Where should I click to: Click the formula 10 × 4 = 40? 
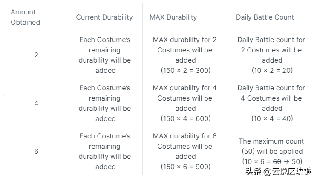click(271, 118)
